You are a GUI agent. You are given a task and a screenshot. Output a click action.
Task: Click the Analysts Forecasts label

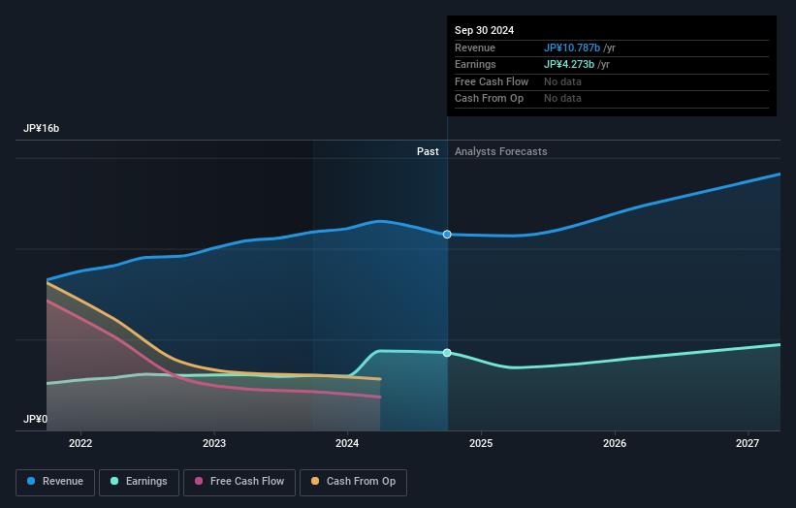(501, 152)
